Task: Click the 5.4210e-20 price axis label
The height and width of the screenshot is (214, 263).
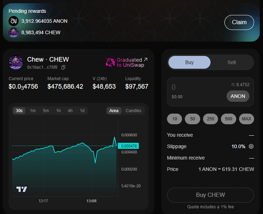Action: click(x=131, y=186)
